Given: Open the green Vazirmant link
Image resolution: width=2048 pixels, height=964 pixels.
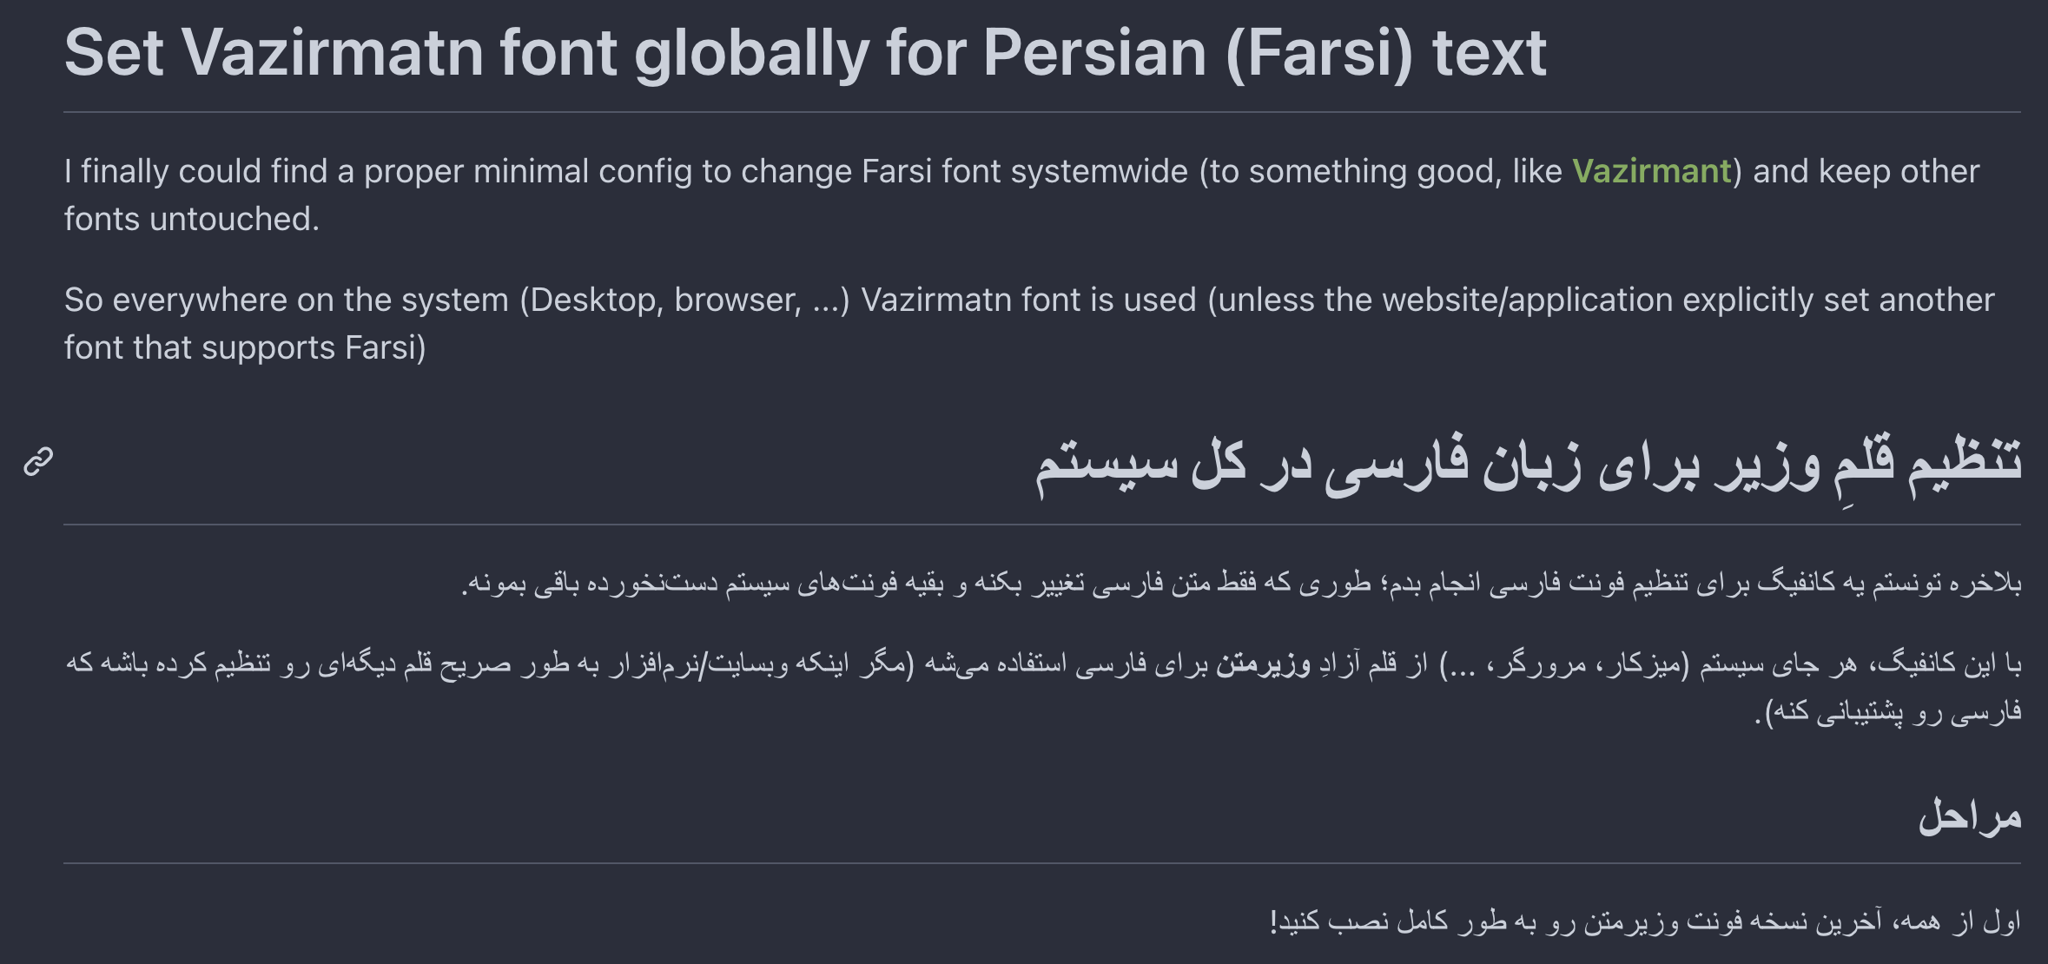Looking at the screenshot, I should [x=1652, y=171].
